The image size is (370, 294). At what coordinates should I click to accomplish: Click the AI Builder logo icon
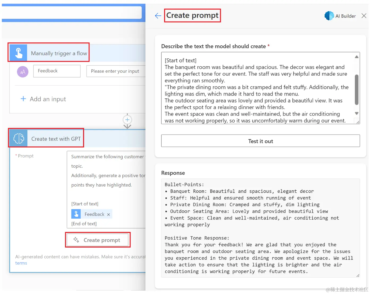pos(329,16)
